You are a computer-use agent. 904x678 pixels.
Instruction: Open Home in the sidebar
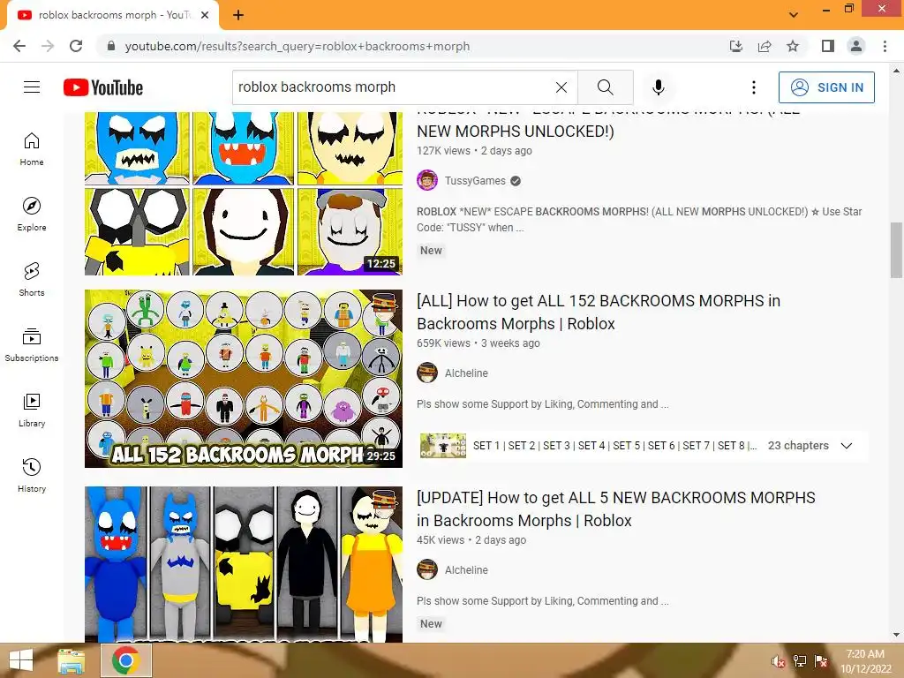click(32, 149)
